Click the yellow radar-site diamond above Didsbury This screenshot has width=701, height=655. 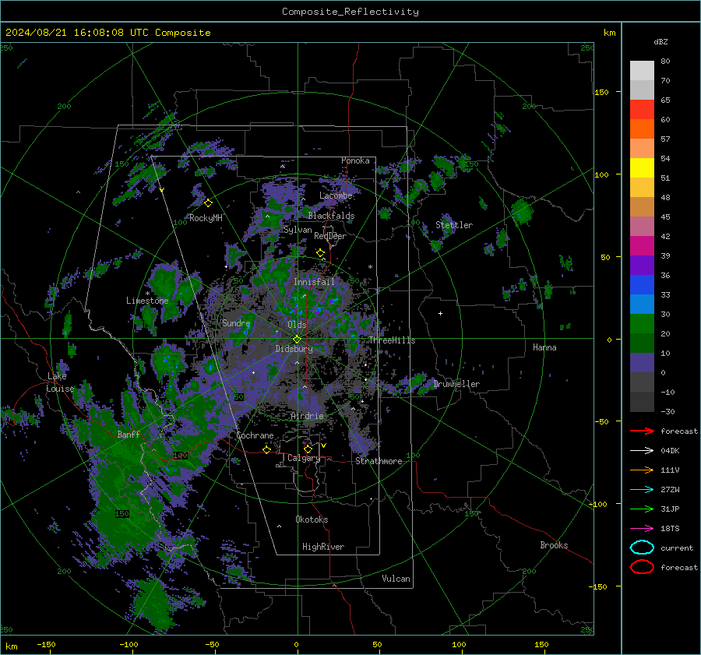297,340
